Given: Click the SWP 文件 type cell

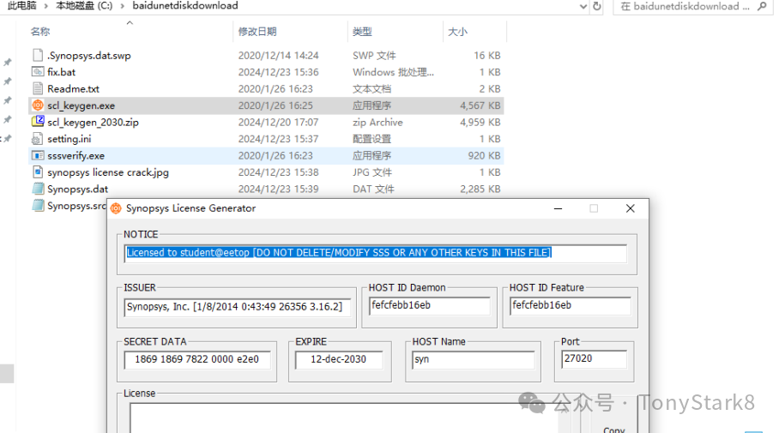Looking at the screenshot, I should (x=374, y=56).
